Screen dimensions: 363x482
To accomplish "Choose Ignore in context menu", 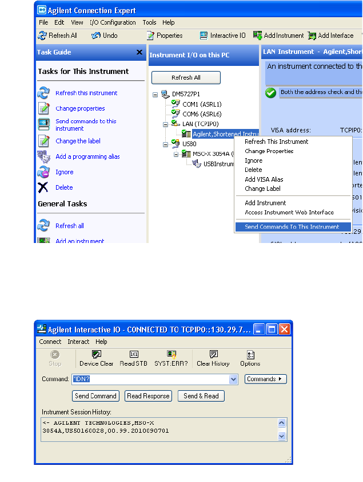I will pos(293,161).
